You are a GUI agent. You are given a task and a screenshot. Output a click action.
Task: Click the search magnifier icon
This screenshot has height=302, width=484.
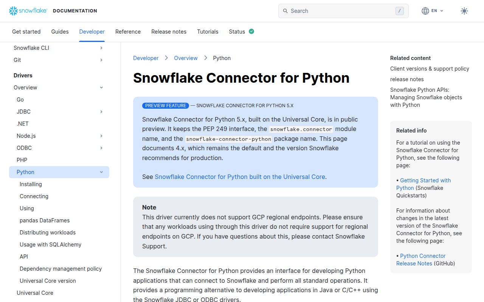pyautogui.click(x=285, y=11)
